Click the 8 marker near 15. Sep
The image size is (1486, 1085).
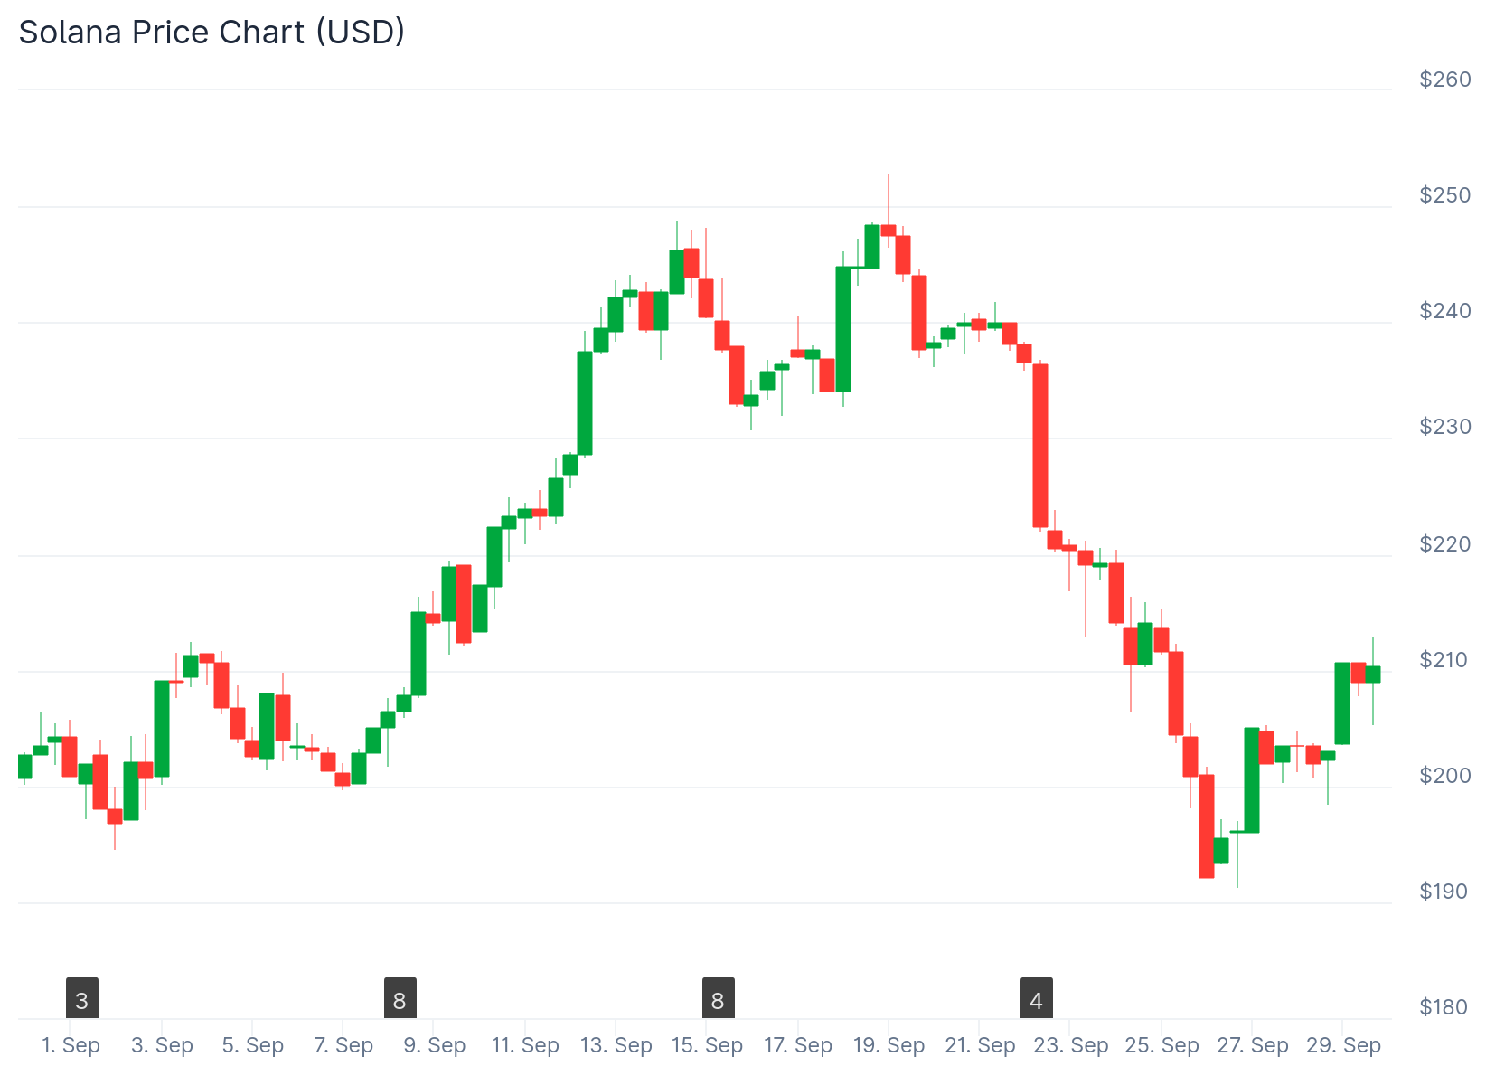pyautogui.click(x=719, y=1000)
